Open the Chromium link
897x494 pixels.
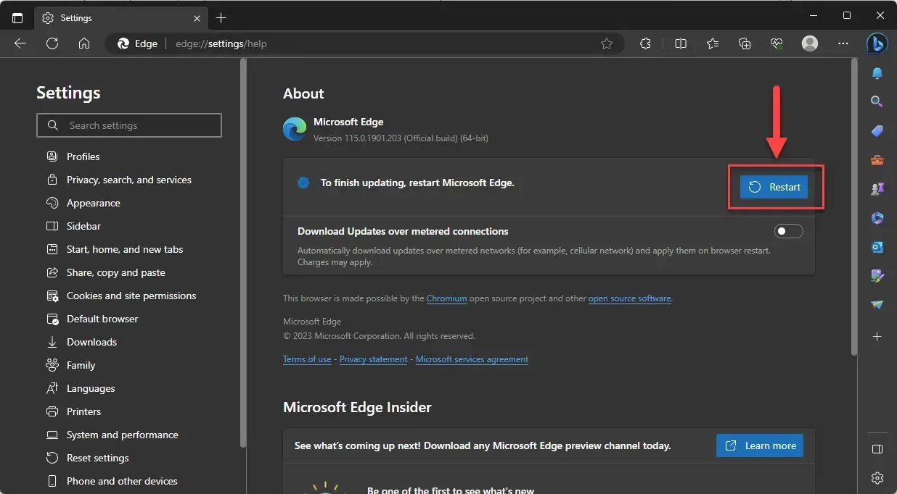point(446,298)
